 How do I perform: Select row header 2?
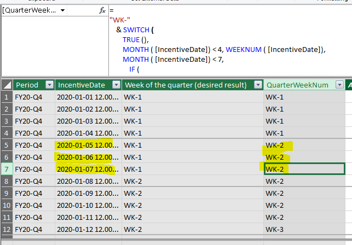pos(7,109)
